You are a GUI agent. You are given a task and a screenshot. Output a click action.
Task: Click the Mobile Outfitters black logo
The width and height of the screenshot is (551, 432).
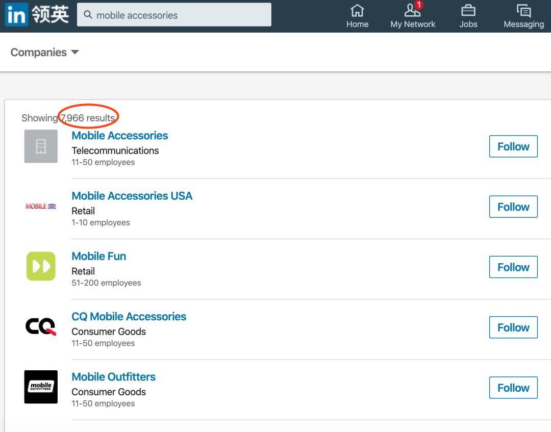[x=41, y=387]
